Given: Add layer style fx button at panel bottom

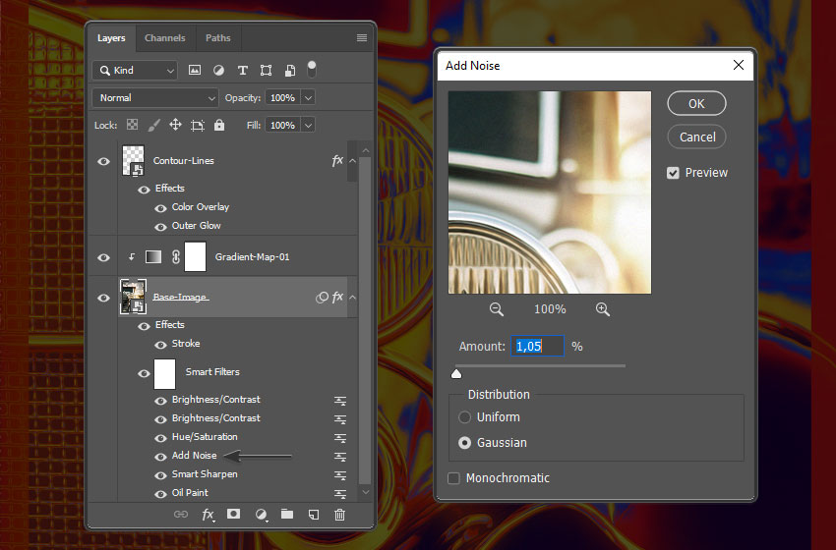Looking at the screenshot, I should pos(208,515).
